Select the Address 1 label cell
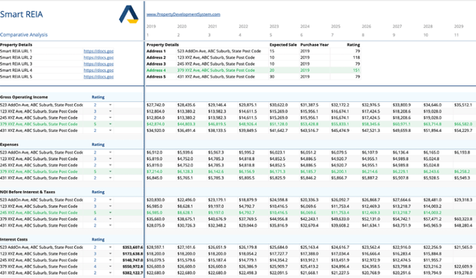The image size is (476, 278). (156, 51)
